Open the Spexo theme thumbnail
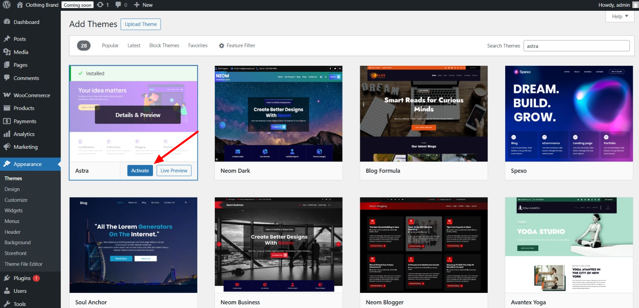 point(569,114)
